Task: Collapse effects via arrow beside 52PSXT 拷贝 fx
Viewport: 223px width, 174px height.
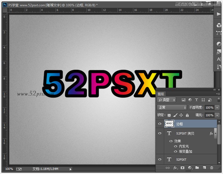Action: coord(216,133)
